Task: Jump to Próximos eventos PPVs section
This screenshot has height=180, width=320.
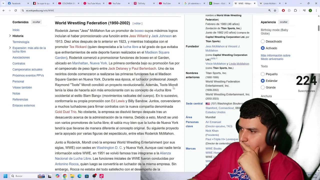Action: 28,75
